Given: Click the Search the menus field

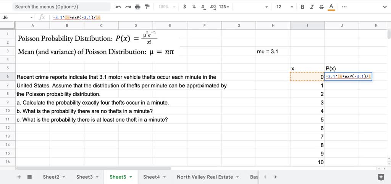Looking at the screenshot, I should 61,7.
